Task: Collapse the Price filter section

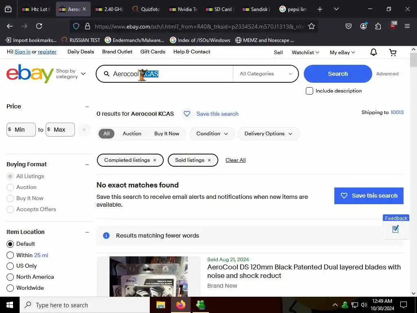Action: point(87,107)
